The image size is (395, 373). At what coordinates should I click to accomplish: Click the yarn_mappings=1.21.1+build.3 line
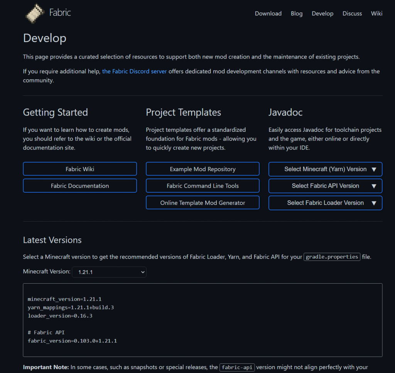pyautogui.click(x=71, y=307)
